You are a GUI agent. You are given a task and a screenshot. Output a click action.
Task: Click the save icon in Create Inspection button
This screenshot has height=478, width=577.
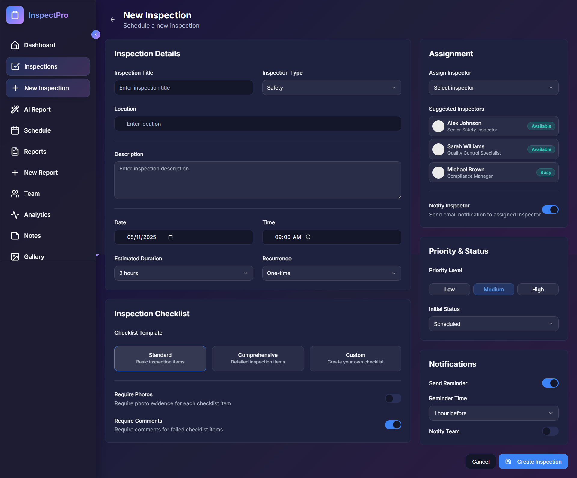pos(508,461)
